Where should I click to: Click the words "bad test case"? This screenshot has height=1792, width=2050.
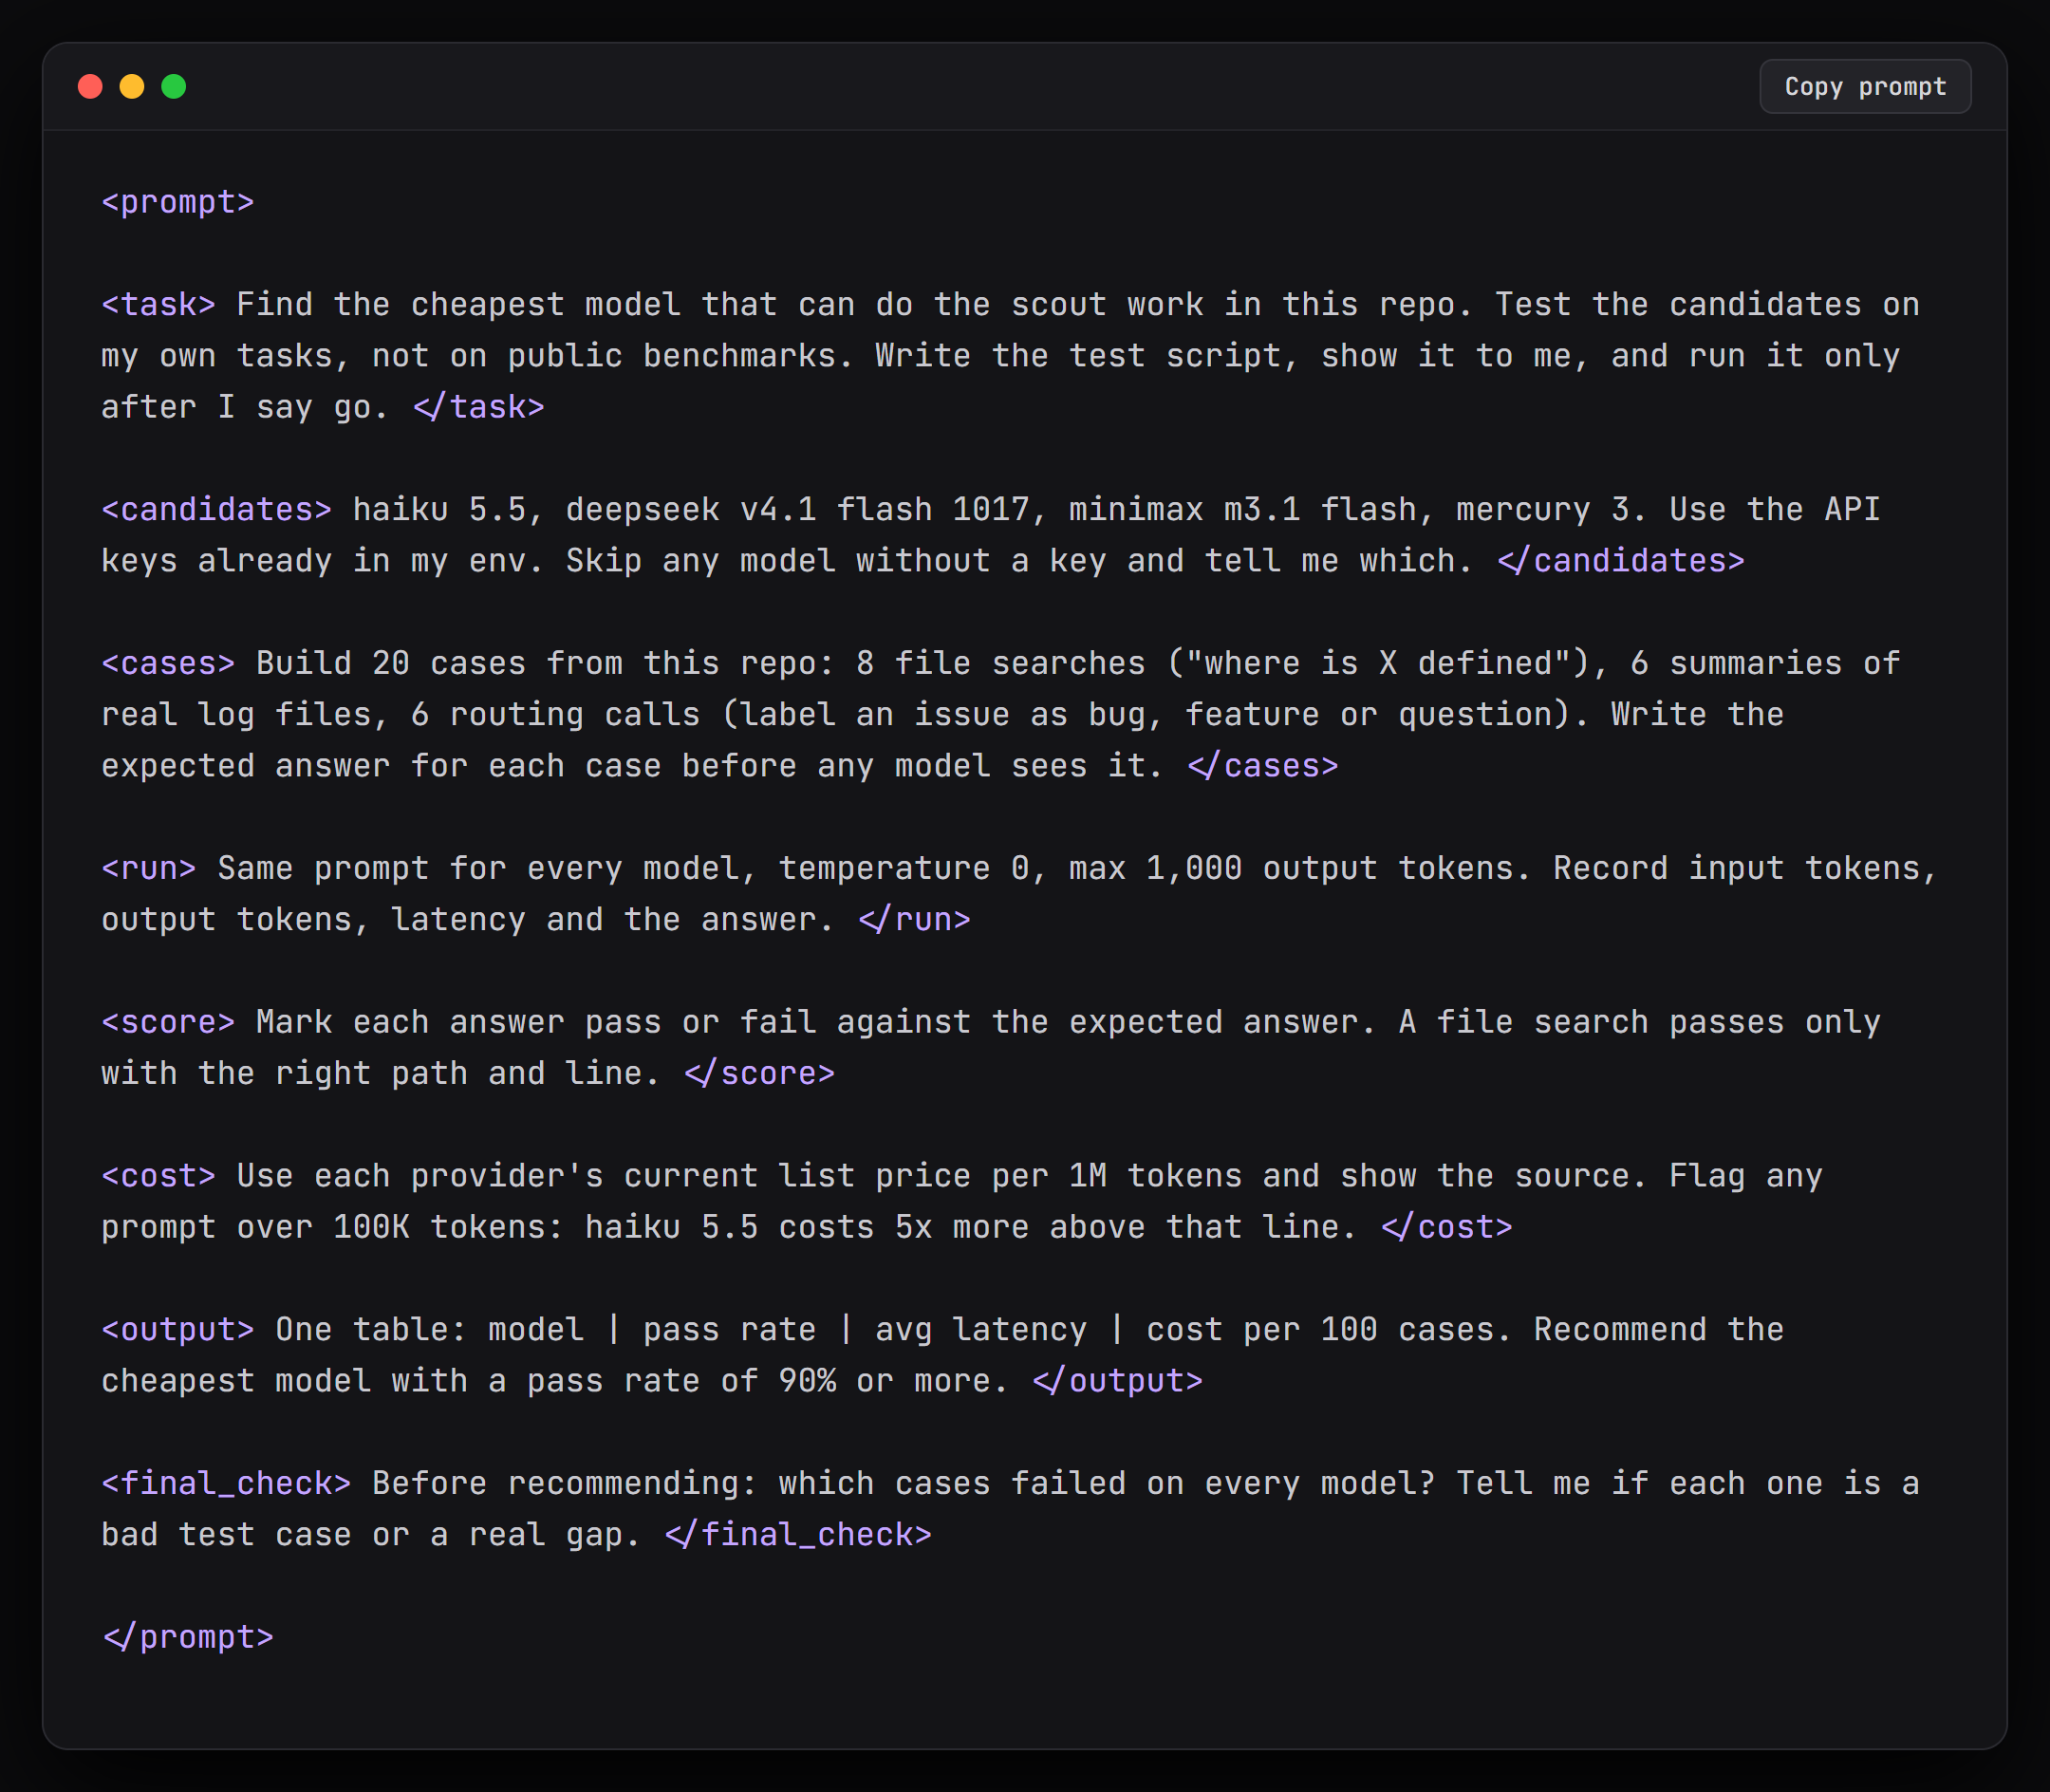[x=226, y=1534]
